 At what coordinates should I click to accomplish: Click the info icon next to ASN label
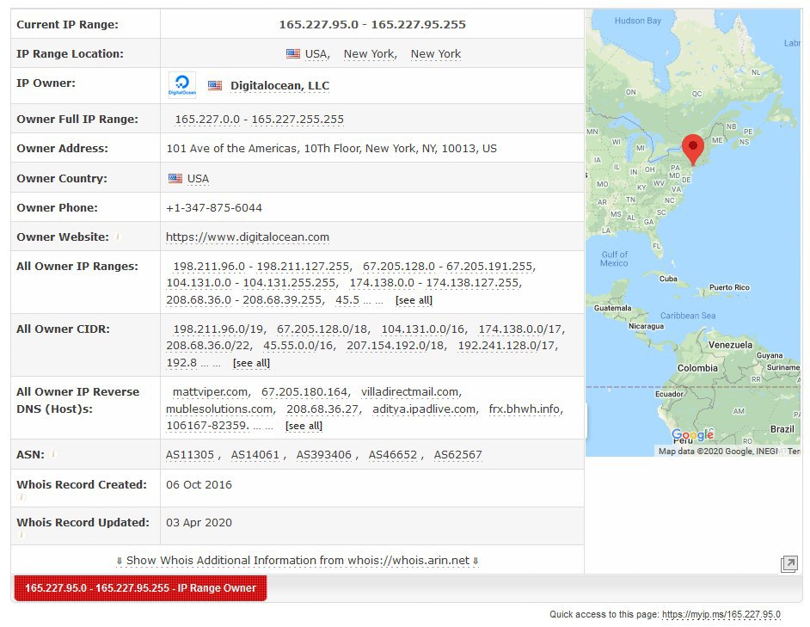pos(53,454)
